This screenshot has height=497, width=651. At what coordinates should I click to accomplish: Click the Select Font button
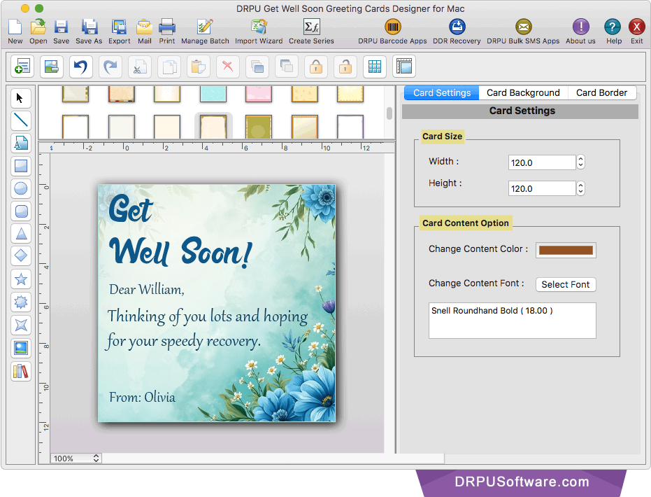(565, 284)
